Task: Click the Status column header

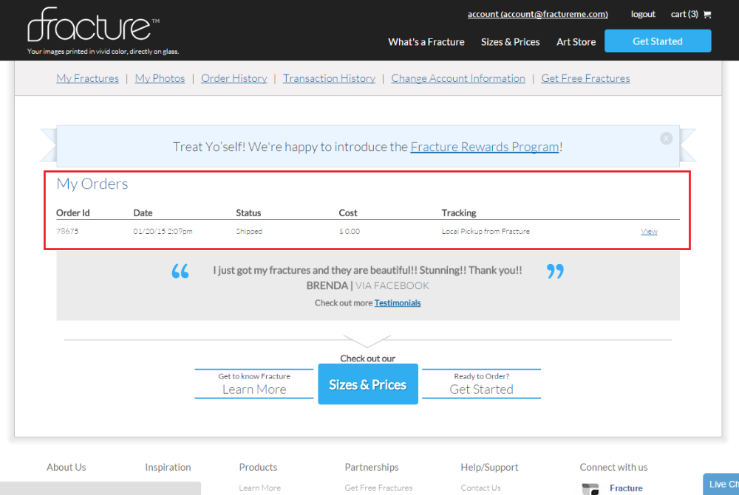Action: 248,212
